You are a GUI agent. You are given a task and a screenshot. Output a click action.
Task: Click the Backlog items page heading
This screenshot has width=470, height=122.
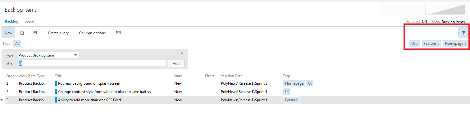point(21,10)
